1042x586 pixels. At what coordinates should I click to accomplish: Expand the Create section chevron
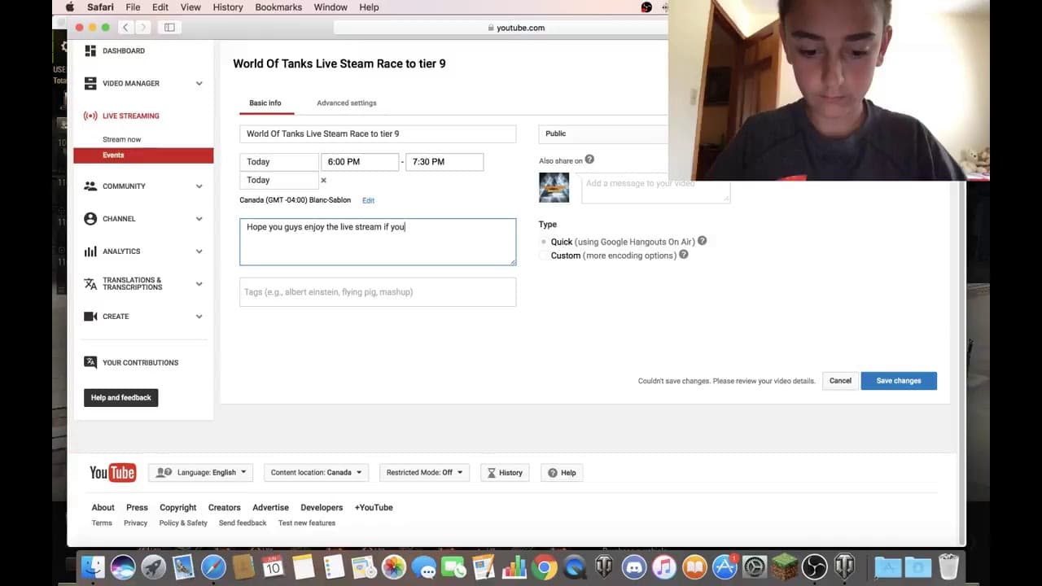coord(199,316)
